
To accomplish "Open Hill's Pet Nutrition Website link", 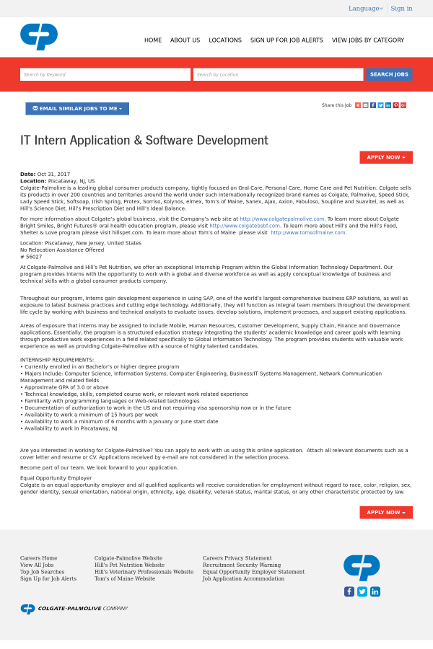I will click(129, 565).
